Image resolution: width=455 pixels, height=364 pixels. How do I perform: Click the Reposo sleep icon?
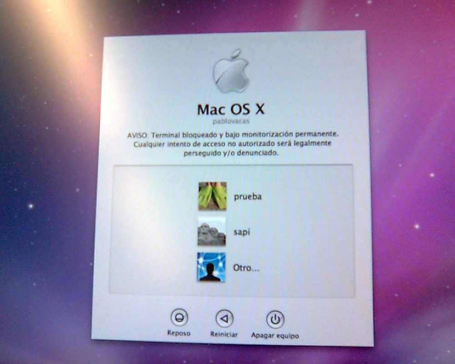179,317
